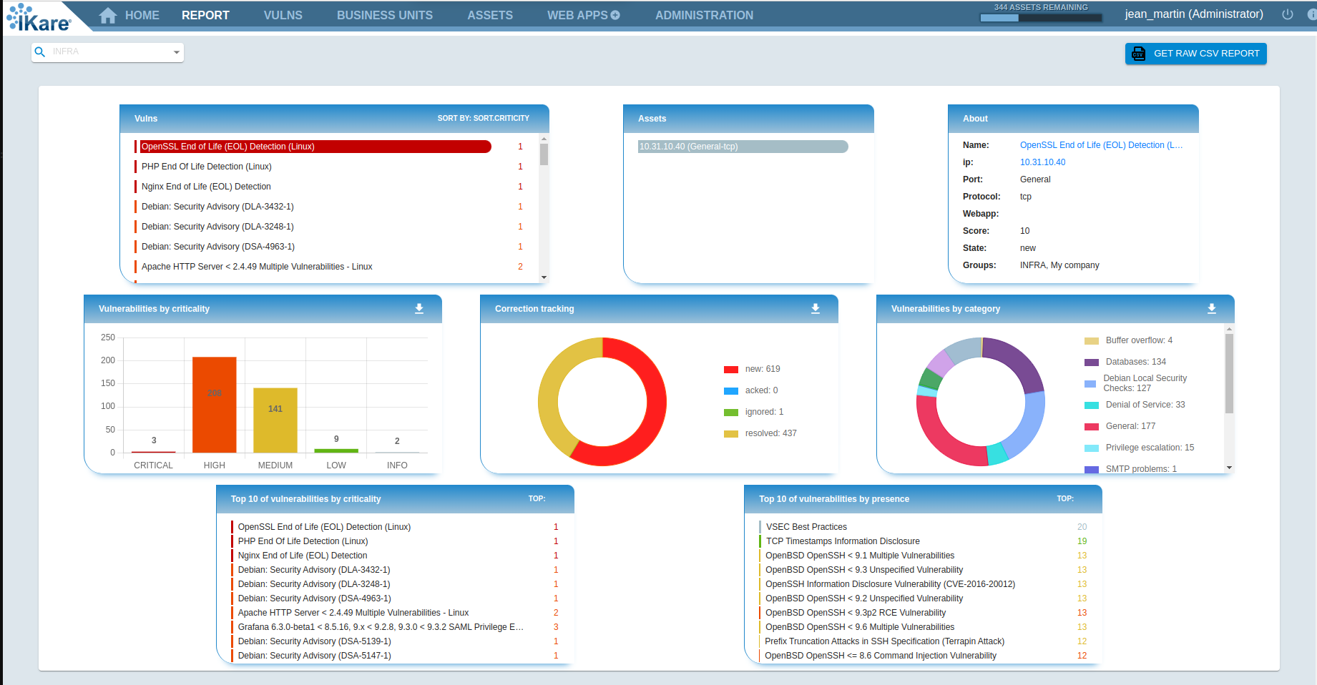Toggle Debian Local Security Checks: 127 legend
1317x685 pixels.
[x=1135, y=383]
